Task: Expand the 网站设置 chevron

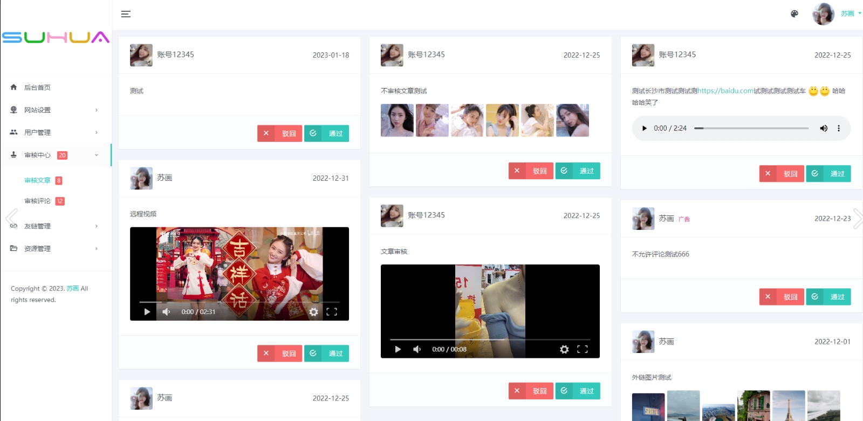Action: pos(97,110)
